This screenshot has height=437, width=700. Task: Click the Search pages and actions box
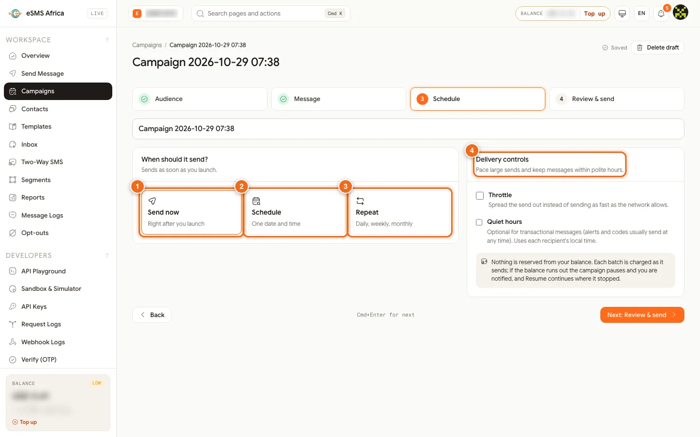pyautogui.click(x=271, y=14)
